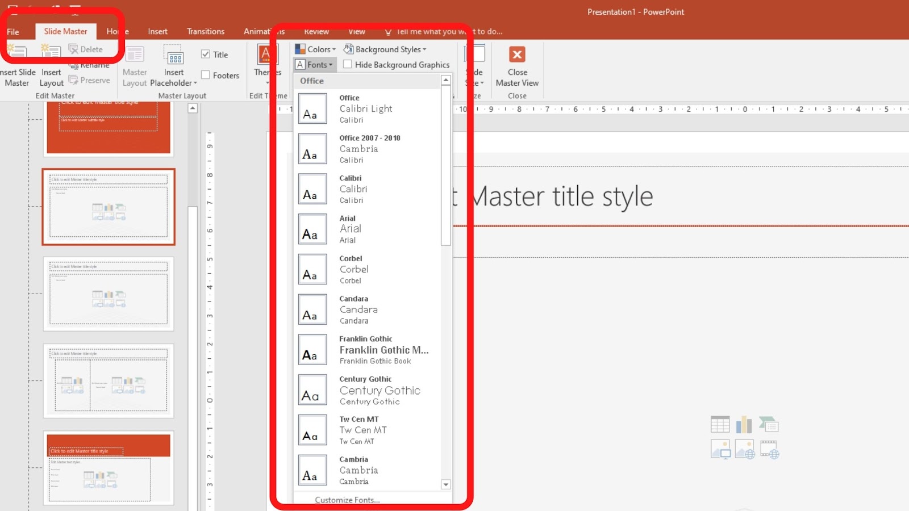Screen dimensions: 909x511
Task: Click the Insert Slide Master icon
Action: tap(17, 51)
